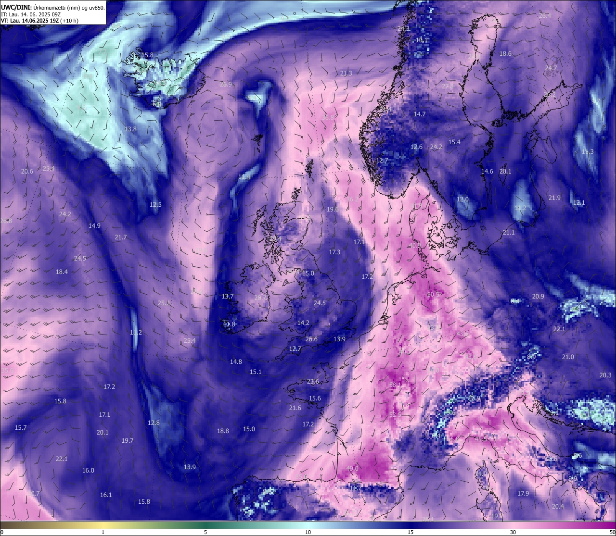Image resolution: width=616 pixels, height=536 pixels.
Task: Click the 20.3 value at the right edge
Action: [605, 375]
